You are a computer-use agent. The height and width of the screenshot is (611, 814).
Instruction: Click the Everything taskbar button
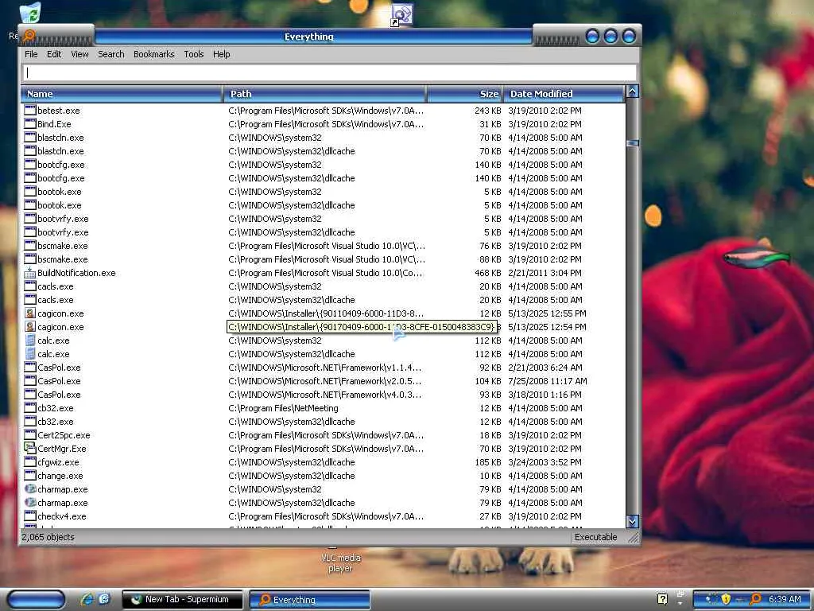310,599
